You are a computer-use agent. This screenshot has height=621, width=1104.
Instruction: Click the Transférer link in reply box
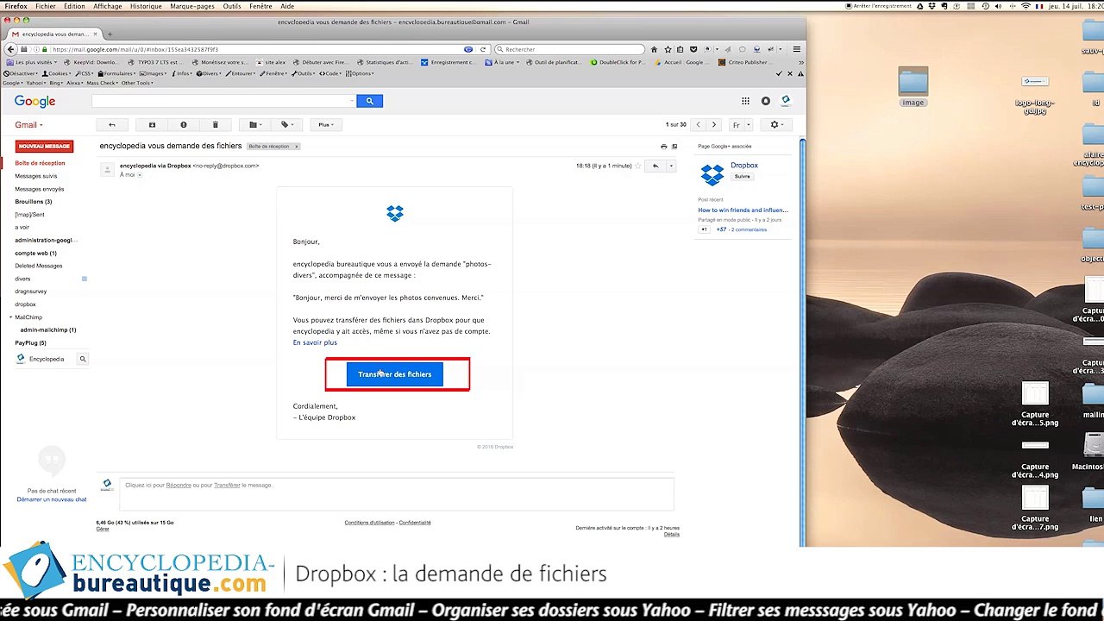point(227,486)
